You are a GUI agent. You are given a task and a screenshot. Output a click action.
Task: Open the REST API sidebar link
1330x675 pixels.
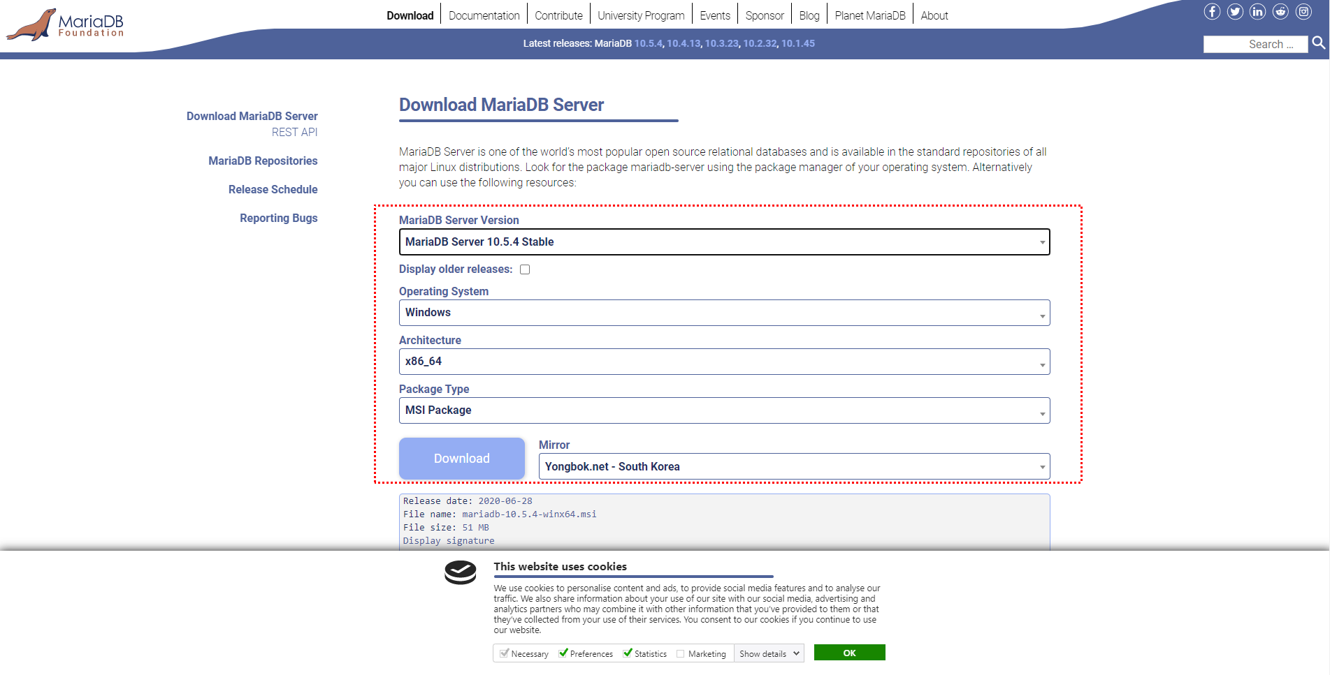[294, 133]
